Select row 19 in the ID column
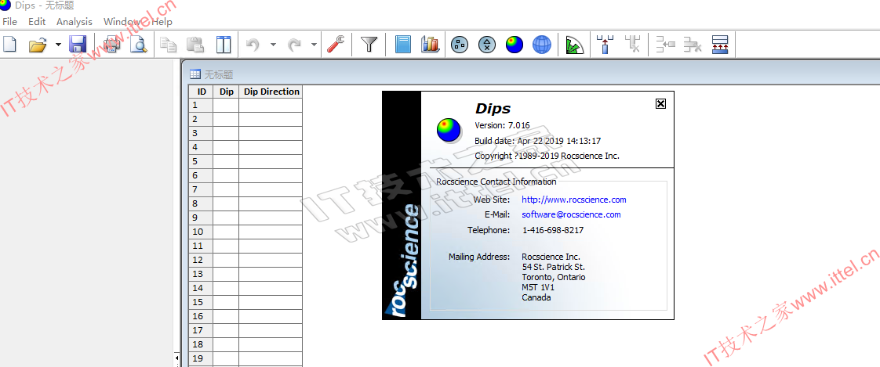 click(x=201, y=358)
